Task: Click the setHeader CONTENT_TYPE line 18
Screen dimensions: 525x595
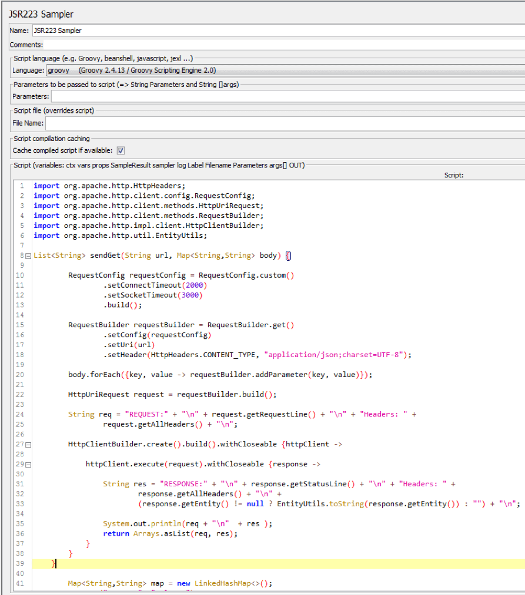Action: 257,354
